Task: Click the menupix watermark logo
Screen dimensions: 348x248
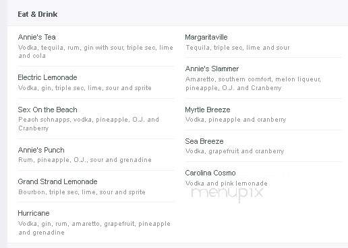Action: [x=227, y=193]
